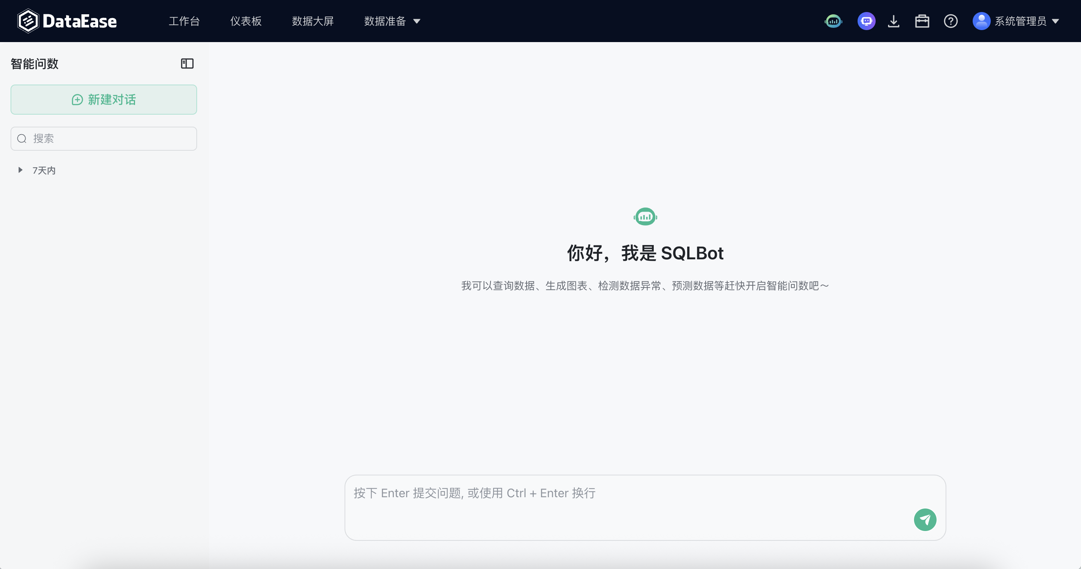Focus the 搜索 conversation search field

click(x=111, y=138)
